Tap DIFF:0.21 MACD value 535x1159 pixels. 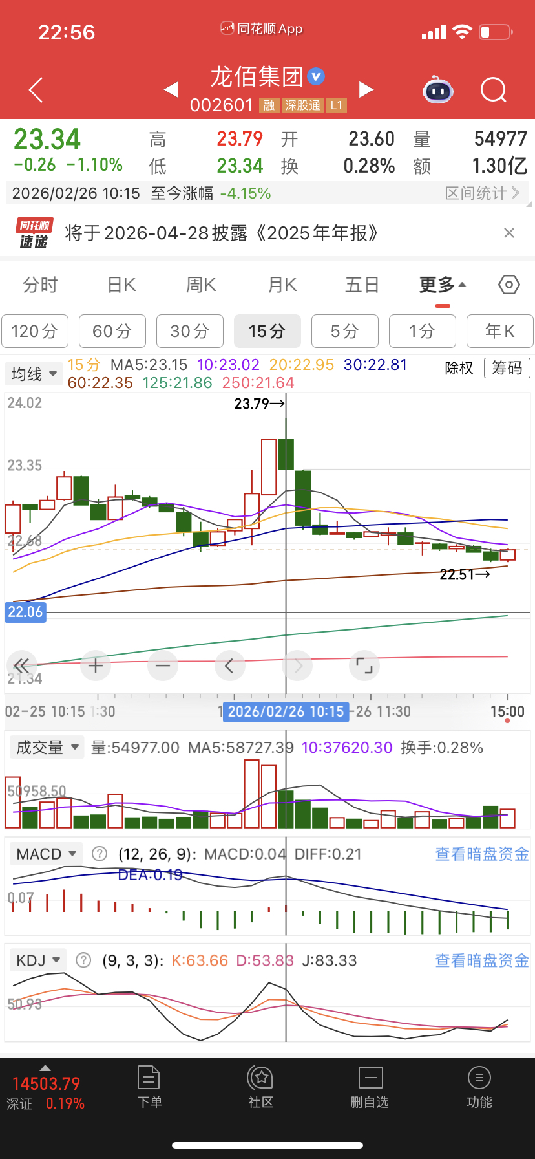point(328,854)
